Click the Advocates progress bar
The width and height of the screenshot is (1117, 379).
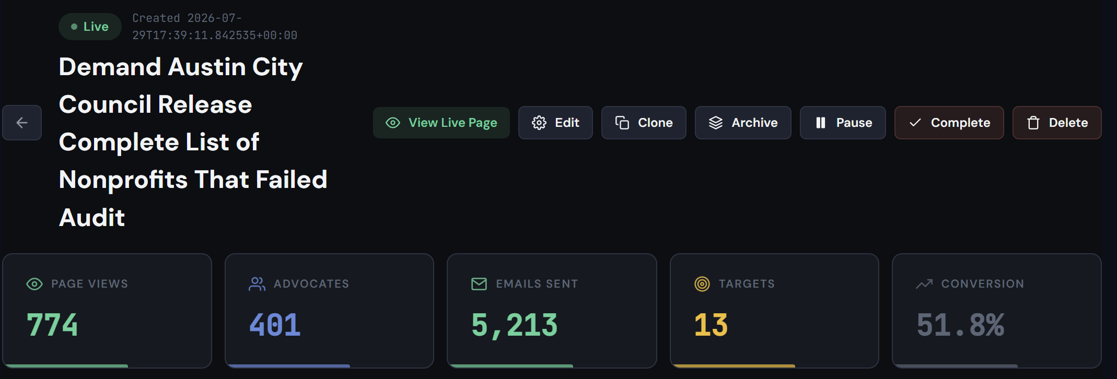coord(289,366)
